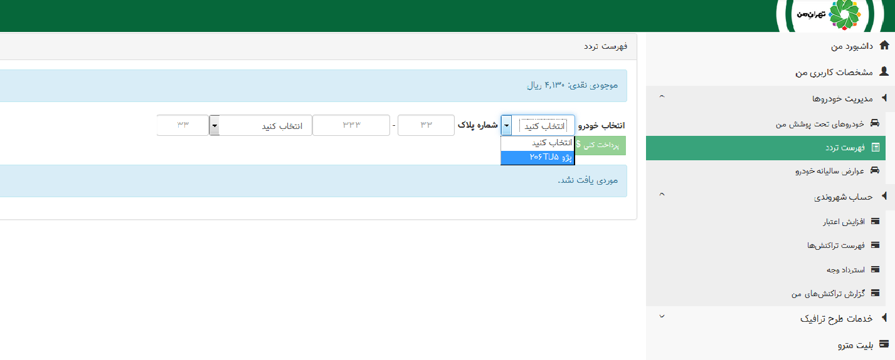Click the list icon of فهرست تردد sidebar item
This screenshot has height=360, width=895.
coord(876,148)
